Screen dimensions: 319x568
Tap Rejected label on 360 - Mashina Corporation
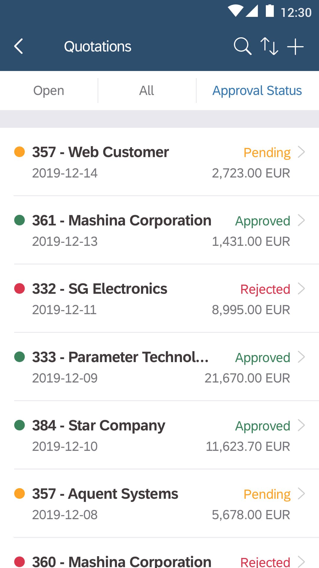tap(265, 562)
